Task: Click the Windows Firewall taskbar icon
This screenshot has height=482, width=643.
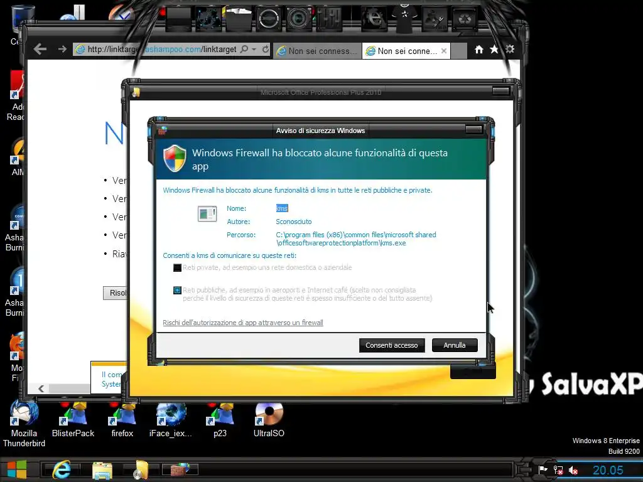Action: (180, 469)
